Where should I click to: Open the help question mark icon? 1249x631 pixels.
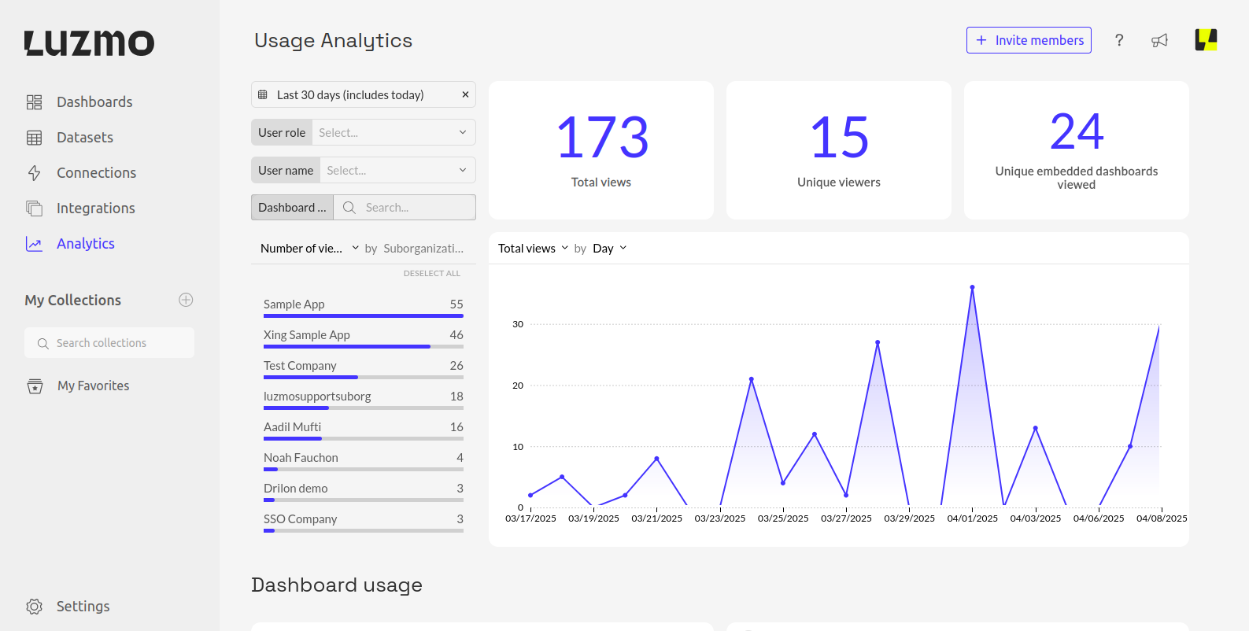coord(1118,40)
